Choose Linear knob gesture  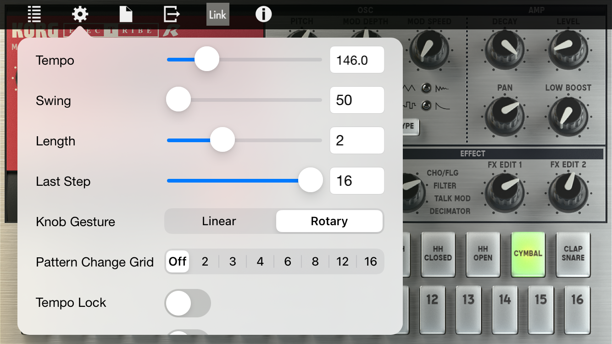(x=219, y=222)
